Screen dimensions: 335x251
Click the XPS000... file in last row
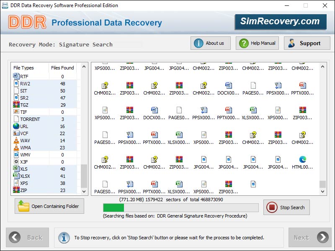[x=204, y=187]
